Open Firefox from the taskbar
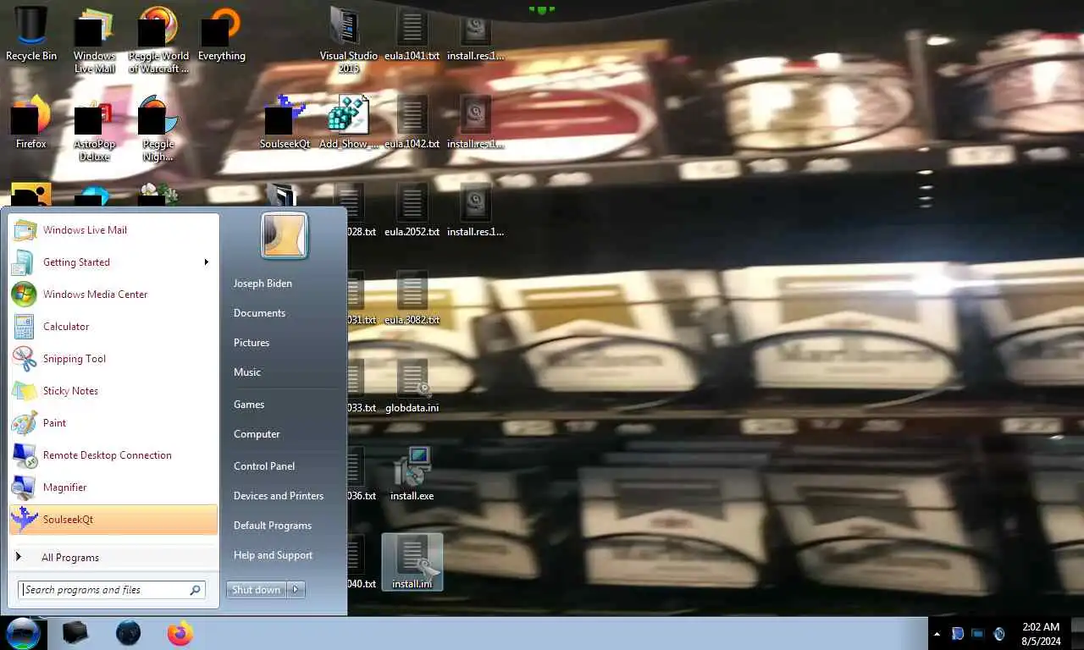Screen dimensions: 1084x650 [x=180, y=633]
